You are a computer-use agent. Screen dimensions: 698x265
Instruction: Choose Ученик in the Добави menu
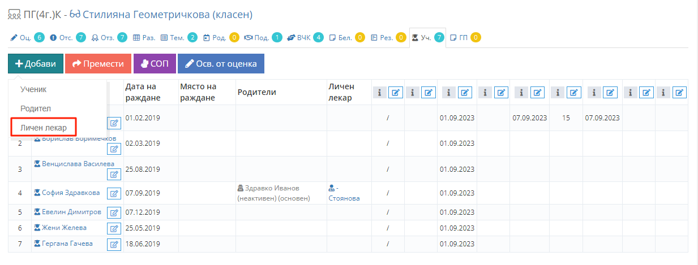coord(33,89)
